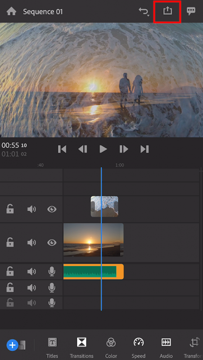Play the sequence preview
The height and width of the screenshot is (360, 203).
click(103, 149)
